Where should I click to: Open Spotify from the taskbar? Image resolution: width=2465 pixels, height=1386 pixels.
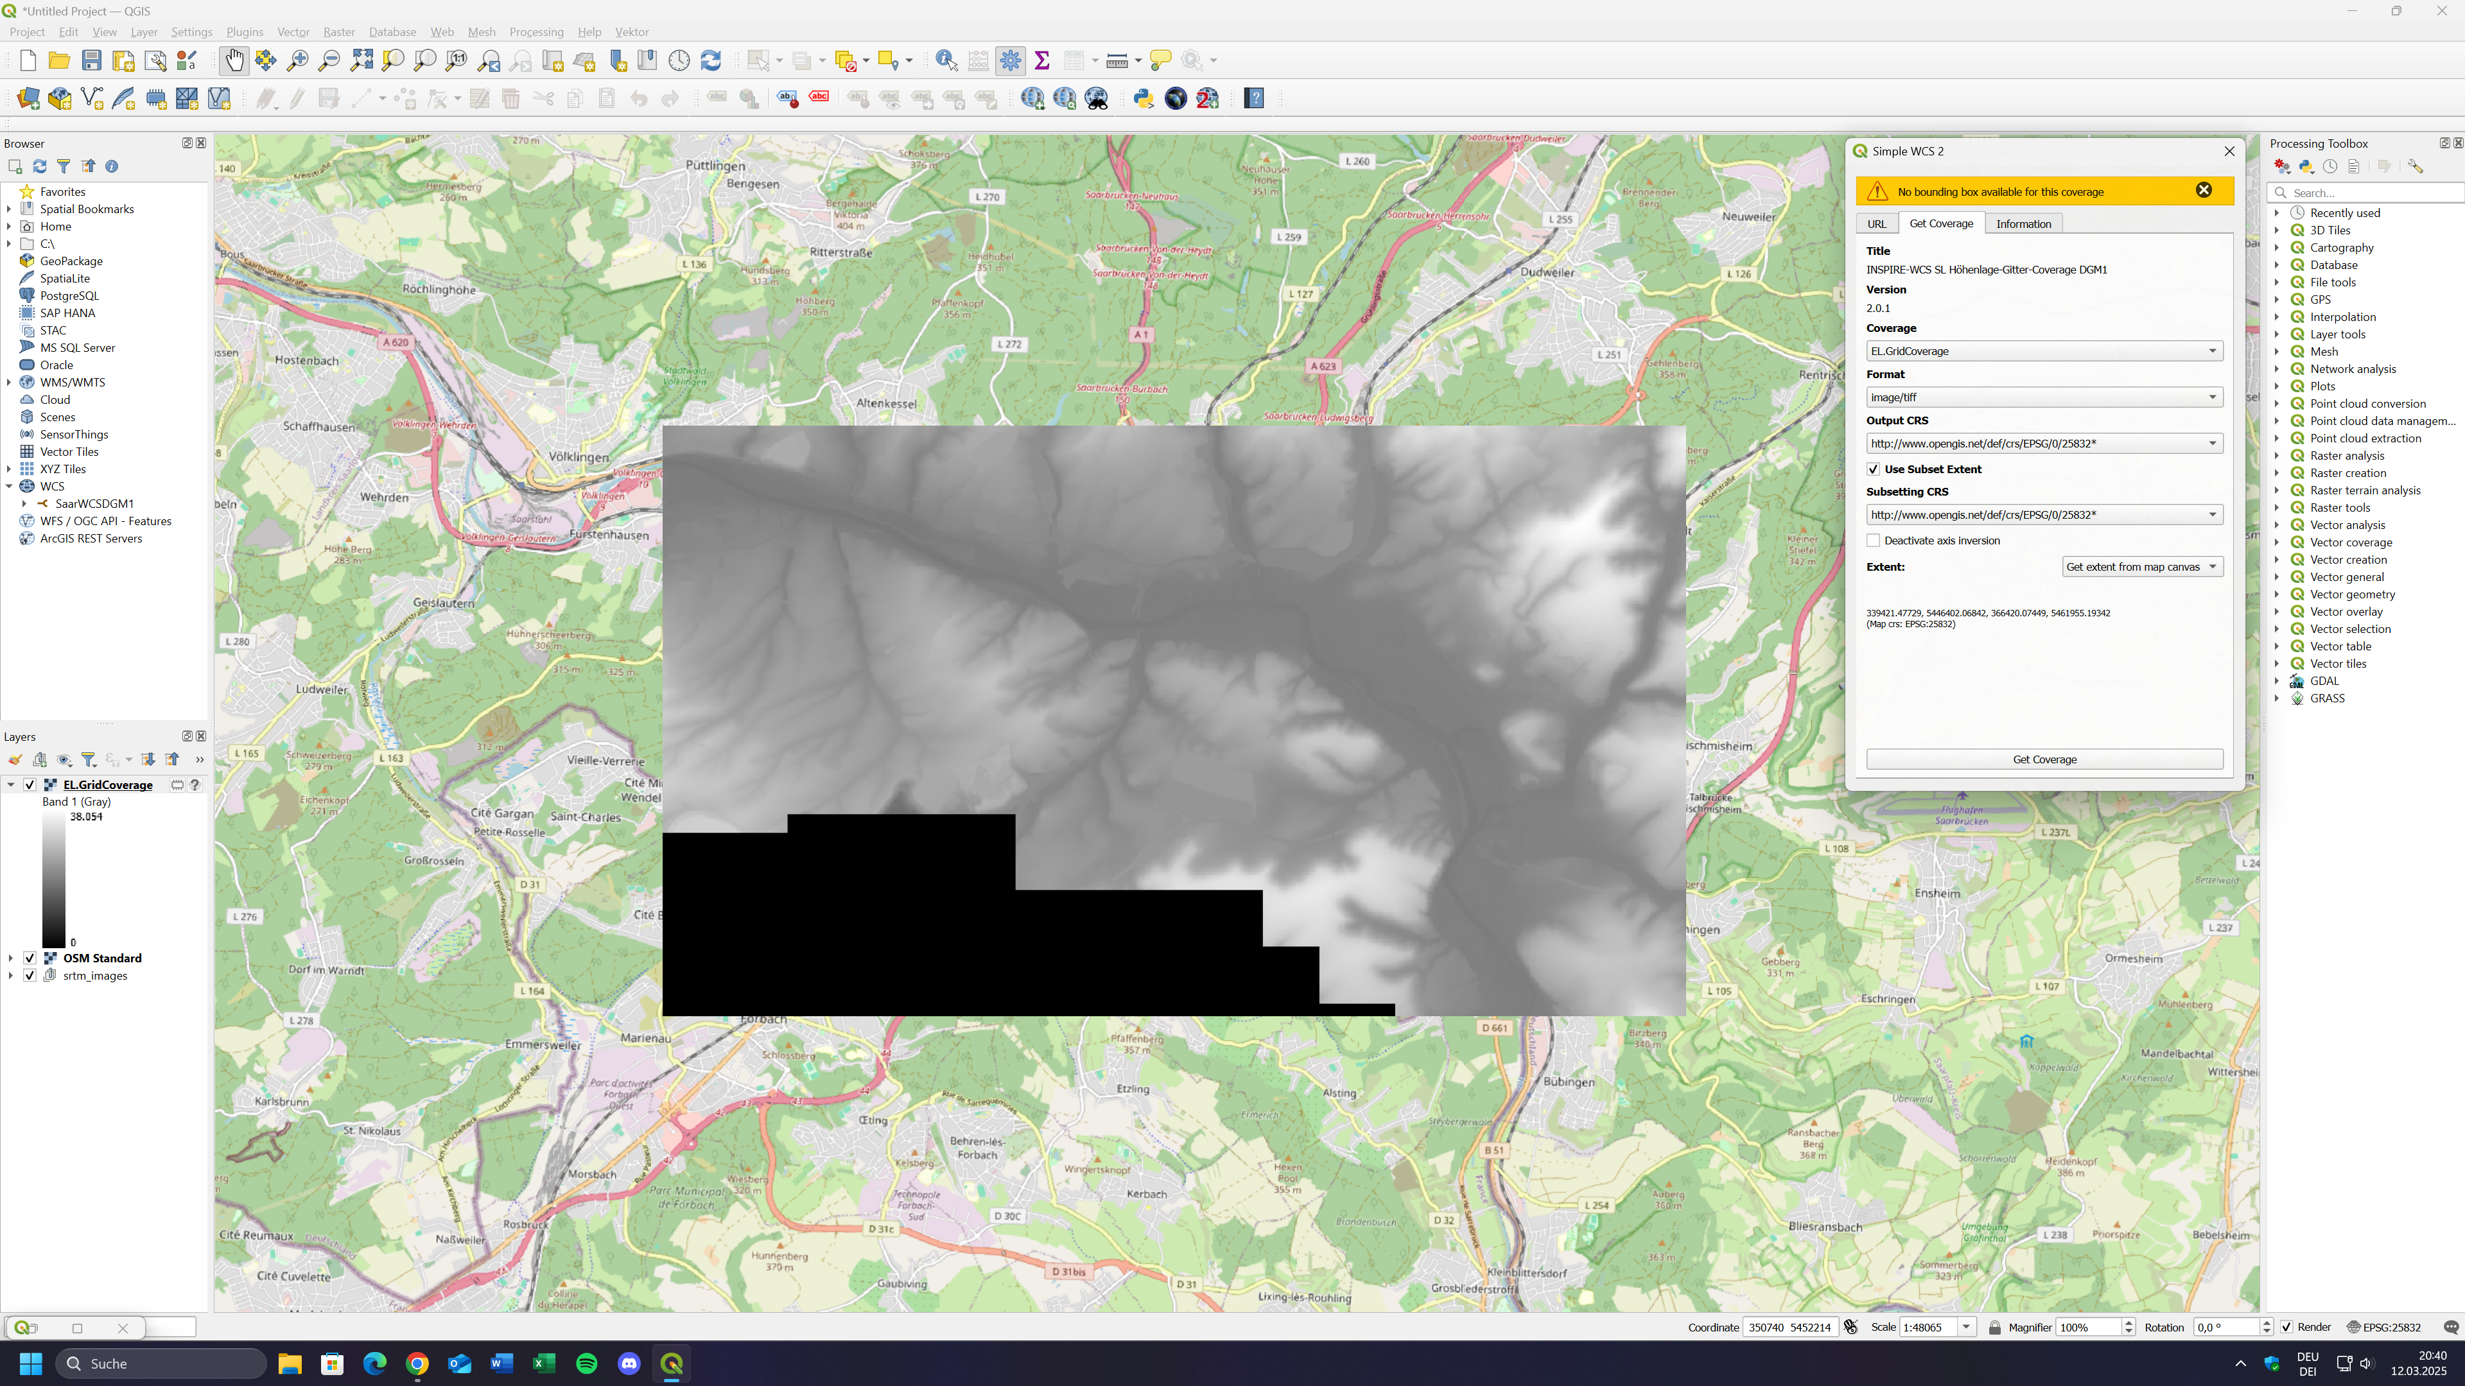(587, 1363)
